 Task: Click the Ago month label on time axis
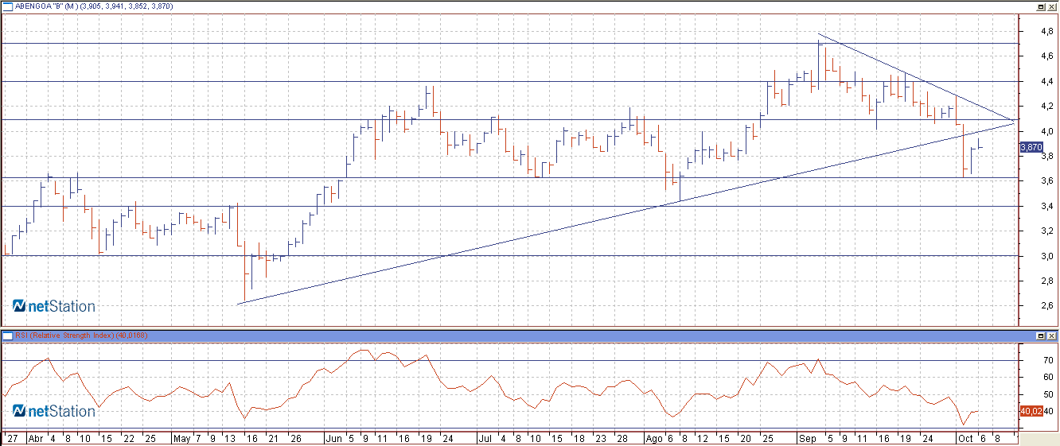point(653,438)
